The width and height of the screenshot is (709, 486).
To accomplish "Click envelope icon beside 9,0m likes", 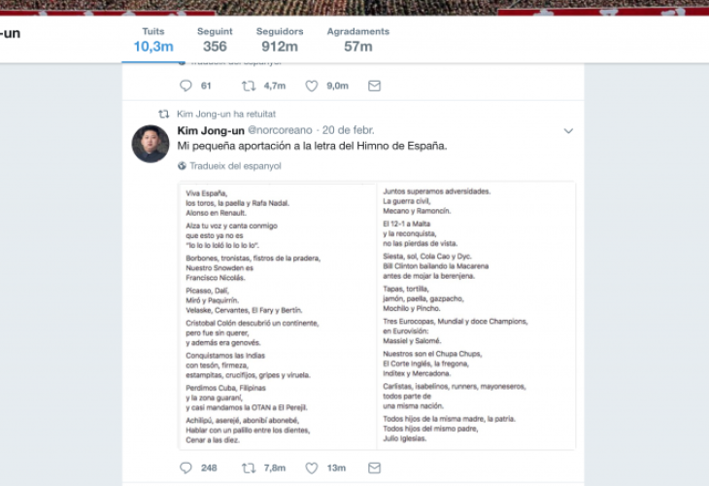I will coord(374,86).
